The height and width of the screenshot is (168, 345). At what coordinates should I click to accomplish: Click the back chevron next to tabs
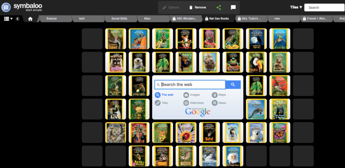[x=18, y=19]
